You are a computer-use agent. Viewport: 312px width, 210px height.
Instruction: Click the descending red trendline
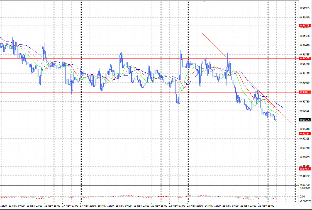(x=250, y=82)
